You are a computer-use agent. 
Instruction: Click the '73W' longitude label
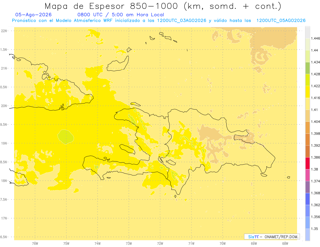pos(129,244)
